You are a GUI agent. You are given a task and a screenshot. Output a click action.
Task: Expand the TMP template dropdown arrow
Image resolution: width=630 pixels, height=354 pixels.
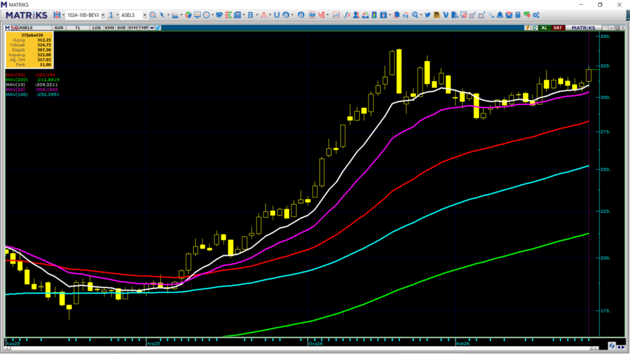tap(151, 28)
